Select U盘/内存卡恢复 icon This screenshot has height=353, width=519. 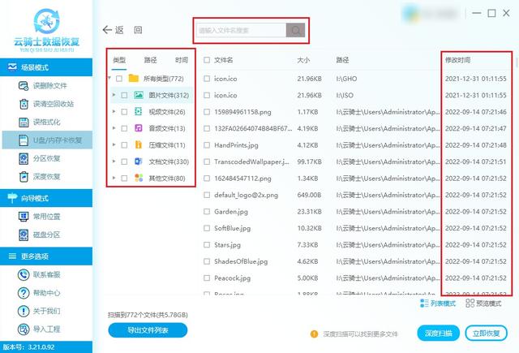tap(24, 140)
